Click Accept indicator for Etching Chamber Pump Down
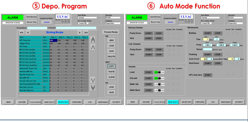The width and height of the screenshot is (248, 122). [x=169, y=33]
